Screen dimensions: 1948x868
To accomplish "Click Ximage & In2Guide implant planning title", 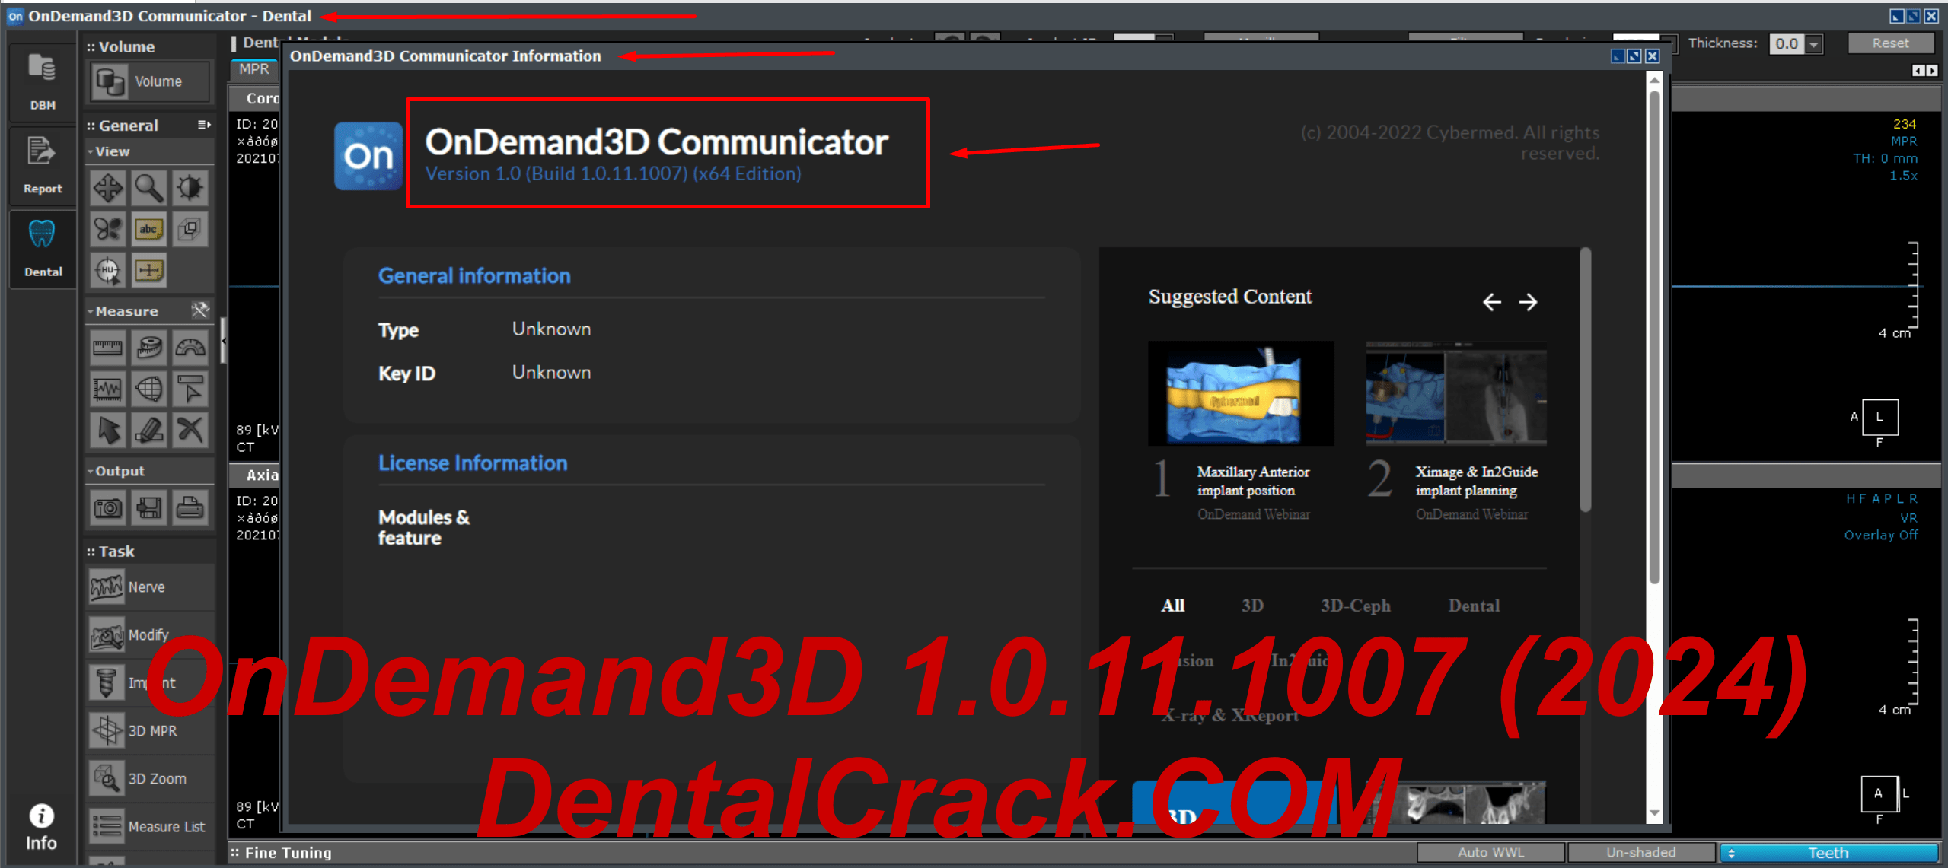I will coord(1476,481).
